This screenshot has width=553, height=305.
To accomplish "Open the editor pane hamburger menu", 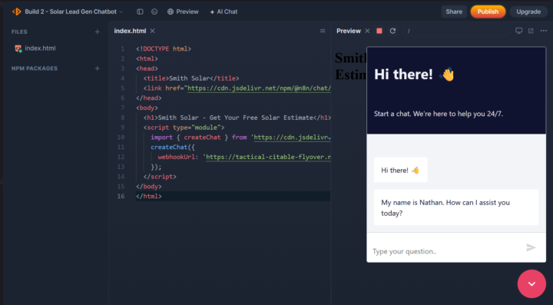I will [x=323, y=31].
